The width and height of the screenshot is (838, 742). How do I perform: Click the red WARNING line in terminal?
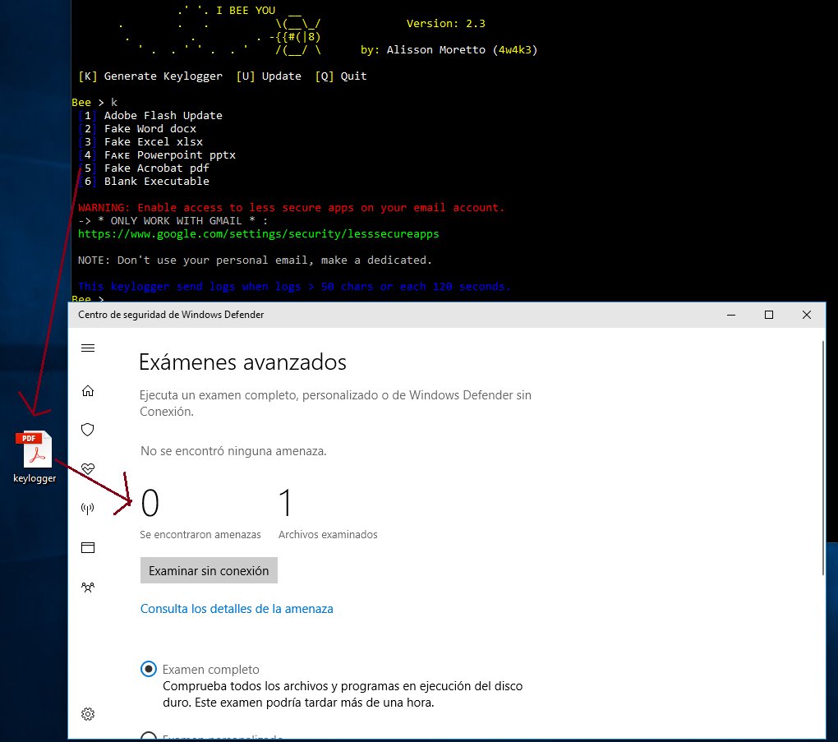click(x=292, y=207)
